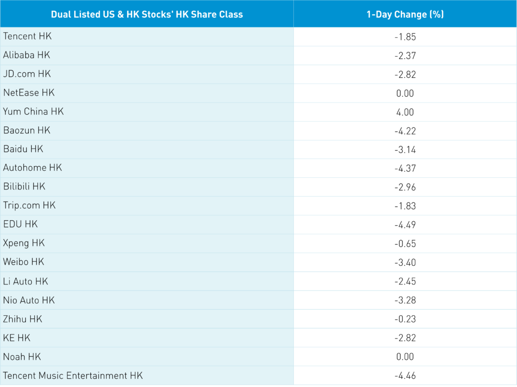Select the Tencent HK row label
Screen dimensions: 517x387
(x=27, y=36)
